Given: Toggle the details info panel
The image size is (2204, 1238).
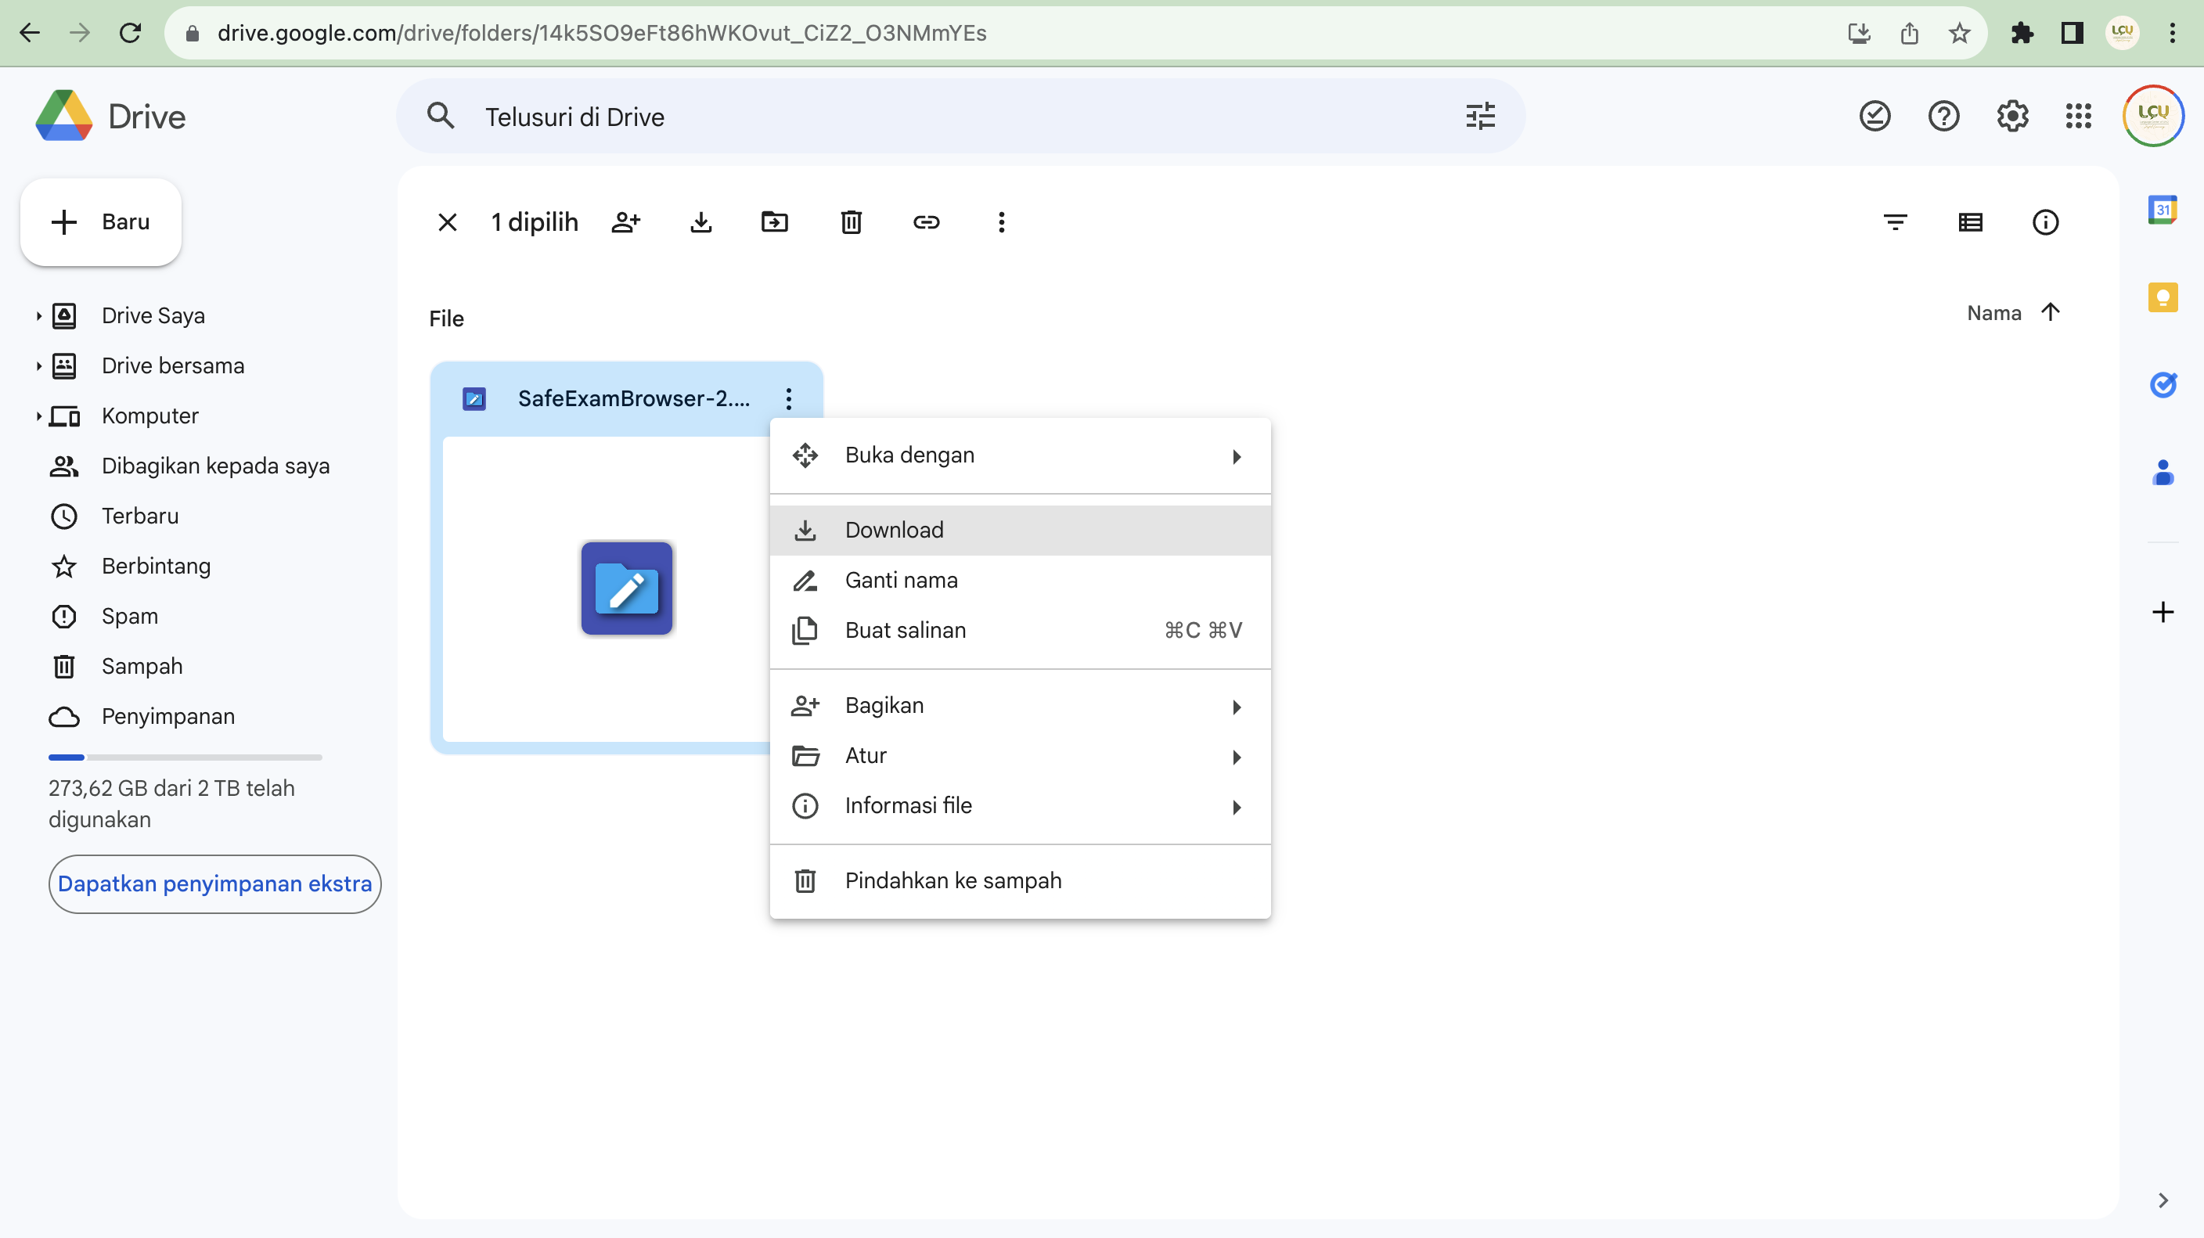Looking at the screenshot, I should (x=2045, y=222).
